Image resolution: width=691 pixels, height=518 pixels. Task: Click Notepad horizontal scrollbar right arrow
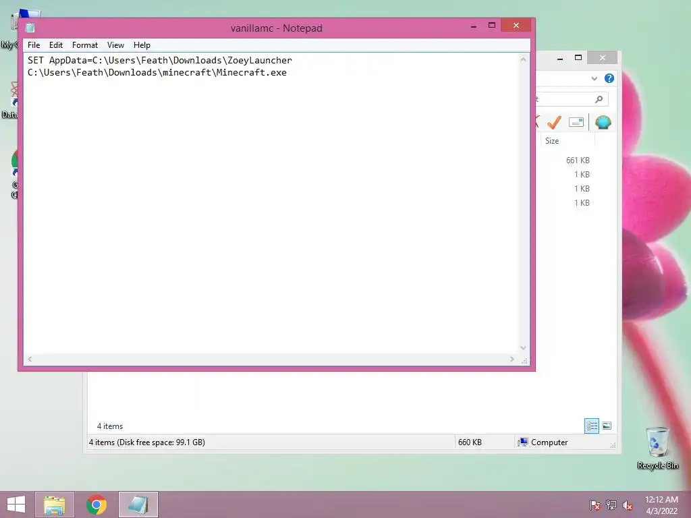(x=512, y=359)
